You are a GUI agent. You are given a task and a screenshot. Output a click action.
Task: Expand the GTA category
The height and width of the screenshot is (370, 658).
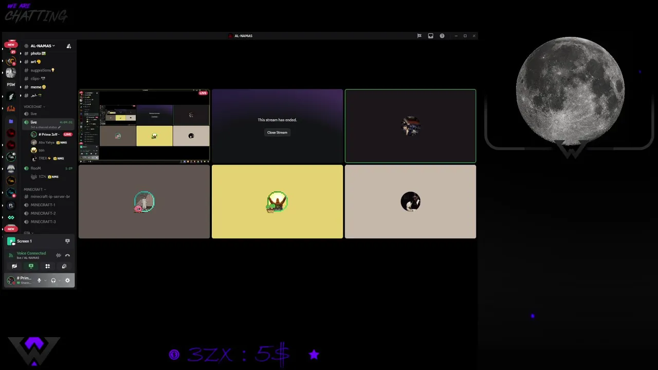click(29, 233)
